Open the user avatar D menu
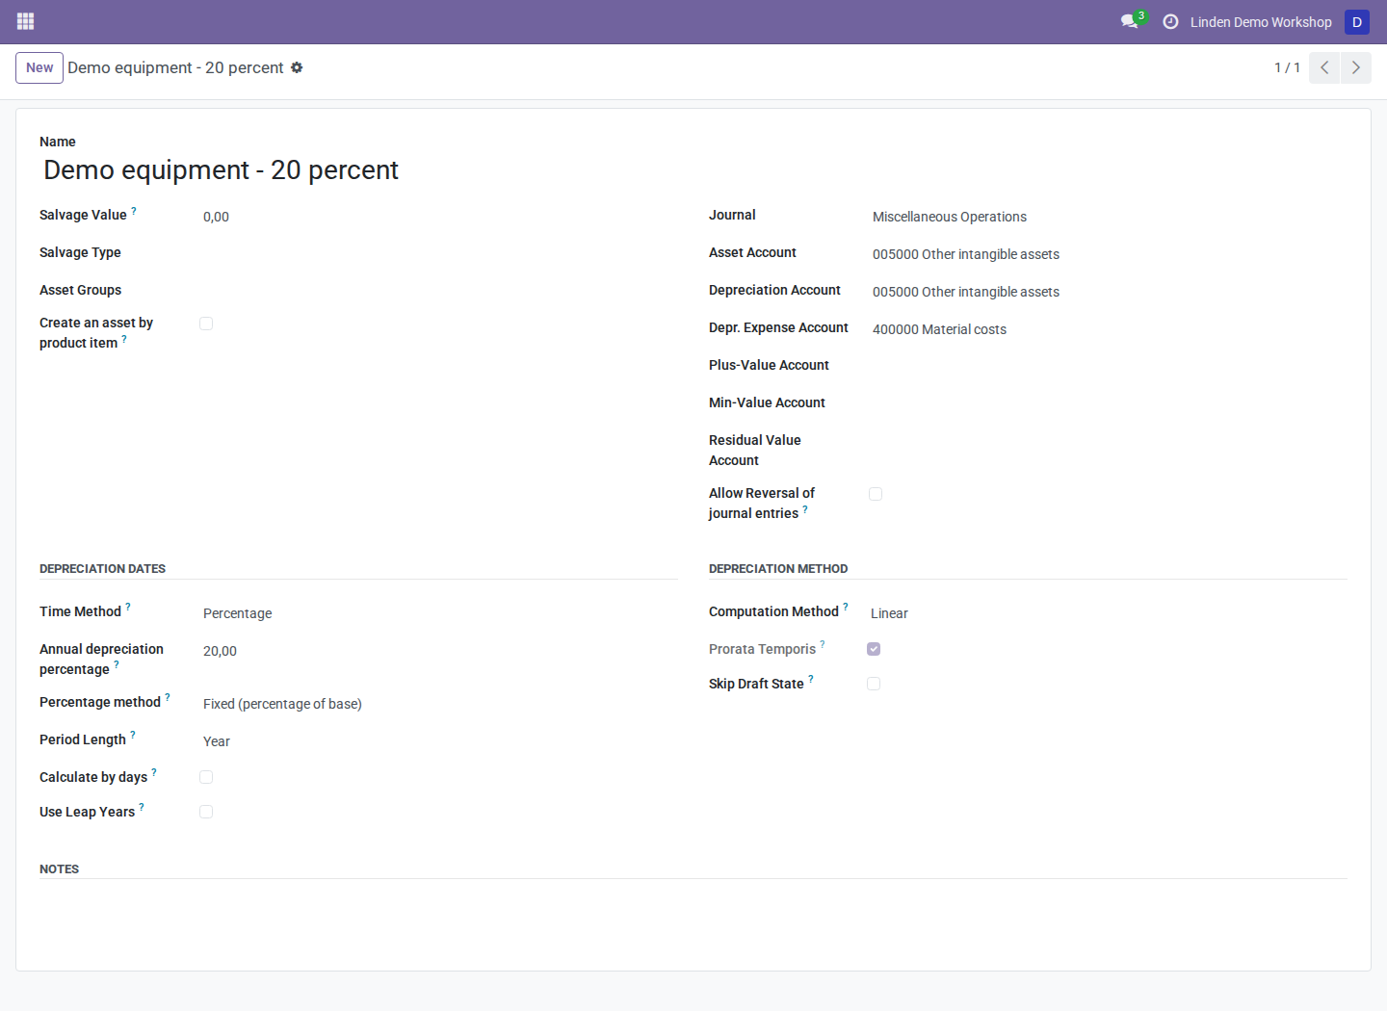 click(x=1356, y=21)
